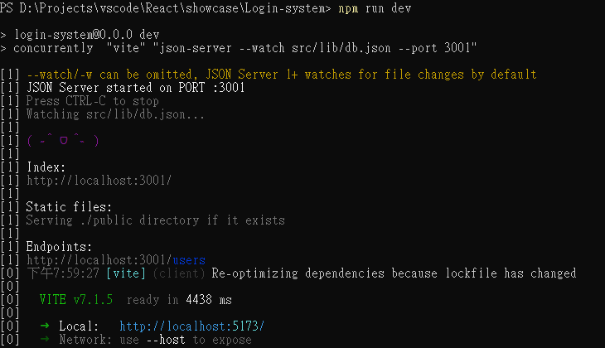Click the --host option text

(x=166, y=340)
